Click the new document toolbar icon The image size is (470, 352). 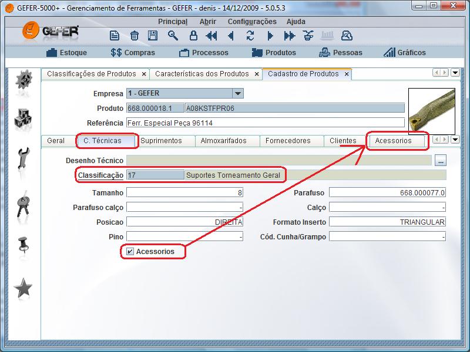[x=115, y=36]
